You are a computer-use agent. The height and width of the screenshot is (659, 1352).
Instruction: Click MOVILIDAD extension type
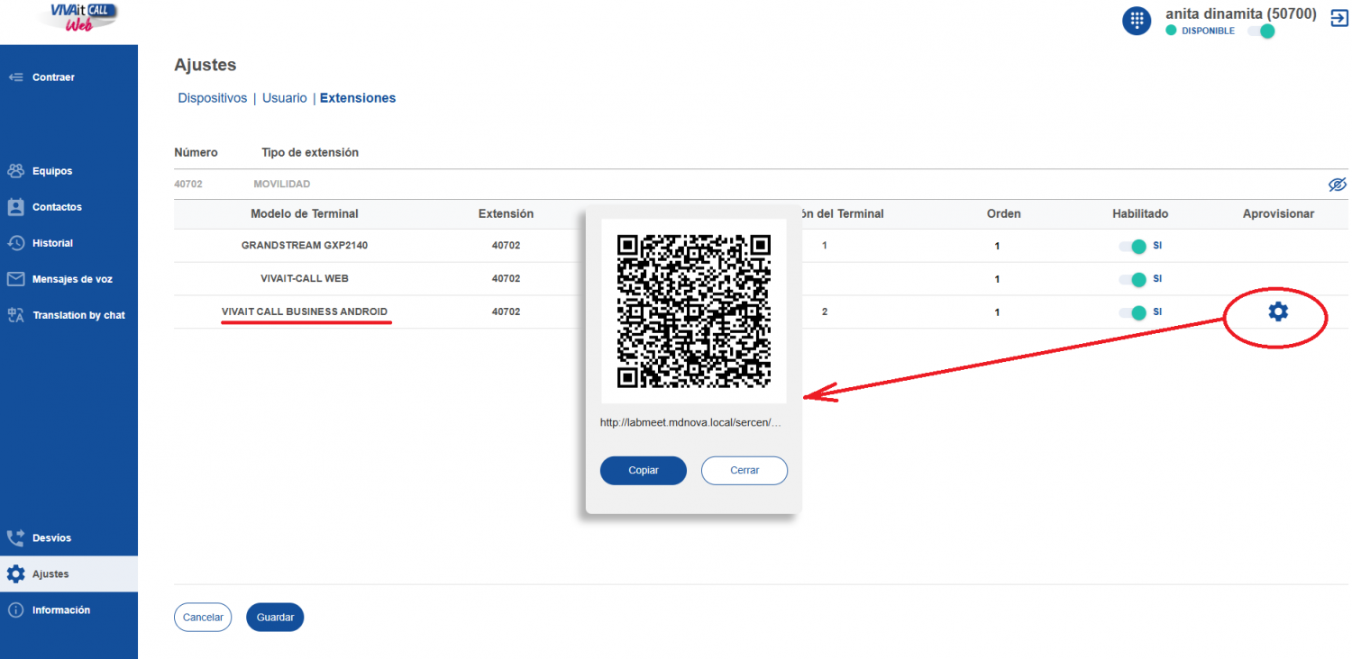(282, 184)
